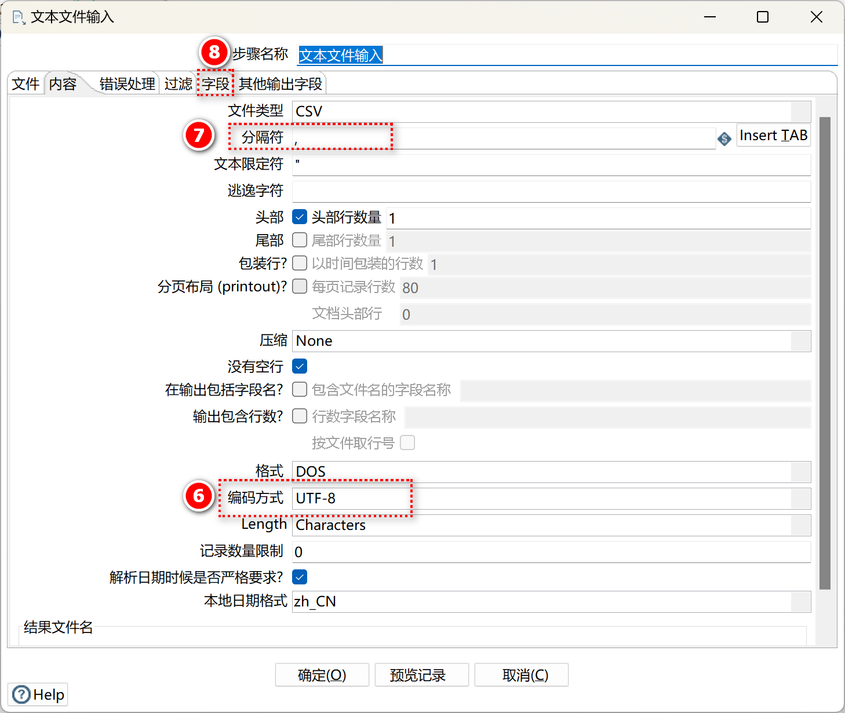Image resolution: width=845 pixels, height=713 pixels.
Task: Click the vertical scrollbar thumb
Action: pyautogui.click(x=825, y=353)
